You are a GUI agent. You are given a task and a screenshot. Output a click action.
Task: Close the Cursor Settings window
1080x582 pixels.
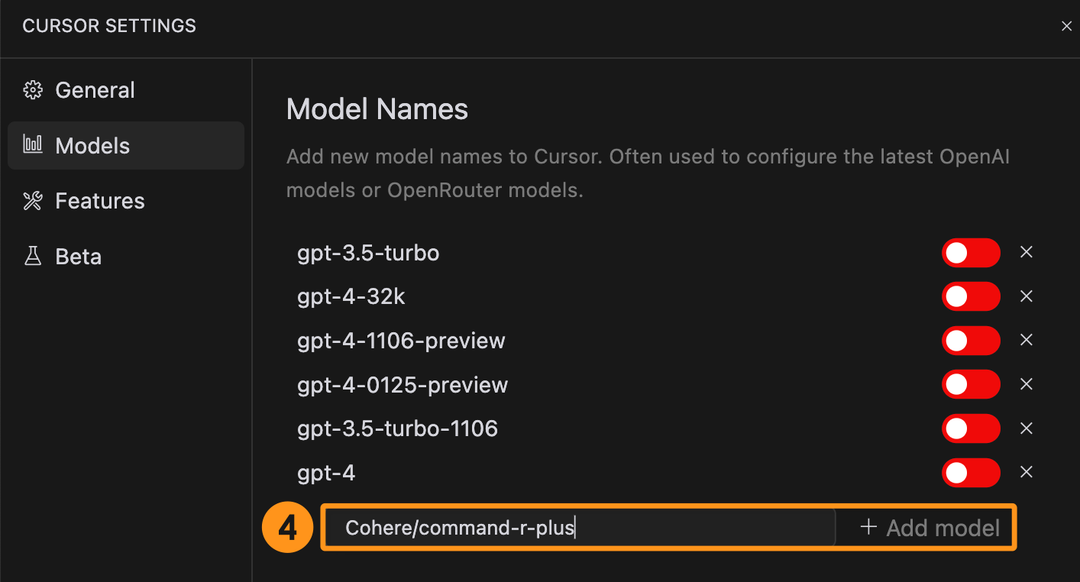point(1066,25)
